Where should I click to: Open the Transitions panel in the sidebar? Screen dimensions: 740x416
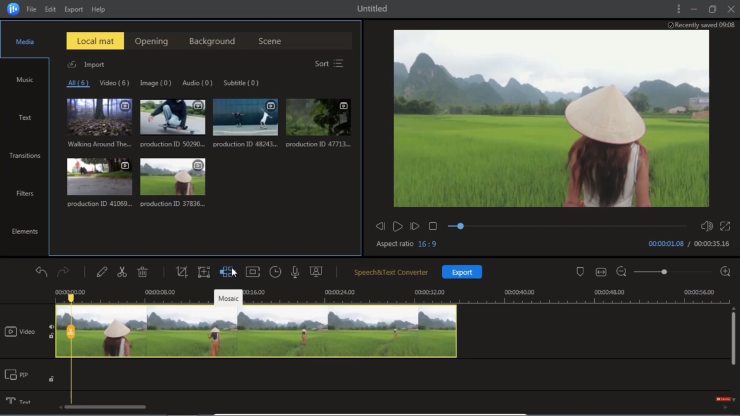pos(24,155)
